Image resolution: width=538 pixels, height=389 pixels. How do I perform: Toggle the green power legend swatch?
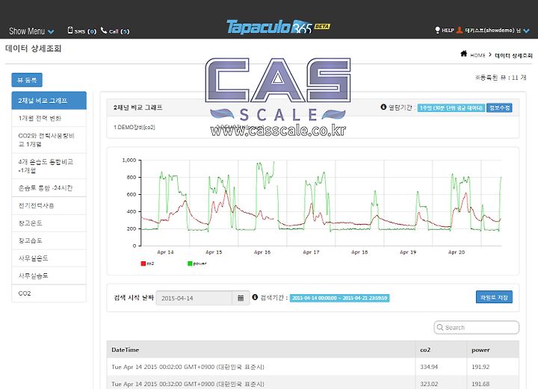pyautogui.click(x=190, y=264)
